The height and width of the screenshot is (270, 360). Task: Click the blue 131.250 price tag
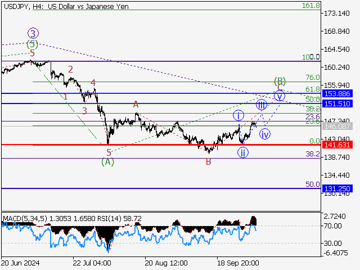337,189
